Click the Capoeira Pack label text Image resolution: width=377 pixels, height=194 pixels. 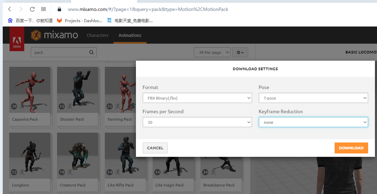[25, 119]
